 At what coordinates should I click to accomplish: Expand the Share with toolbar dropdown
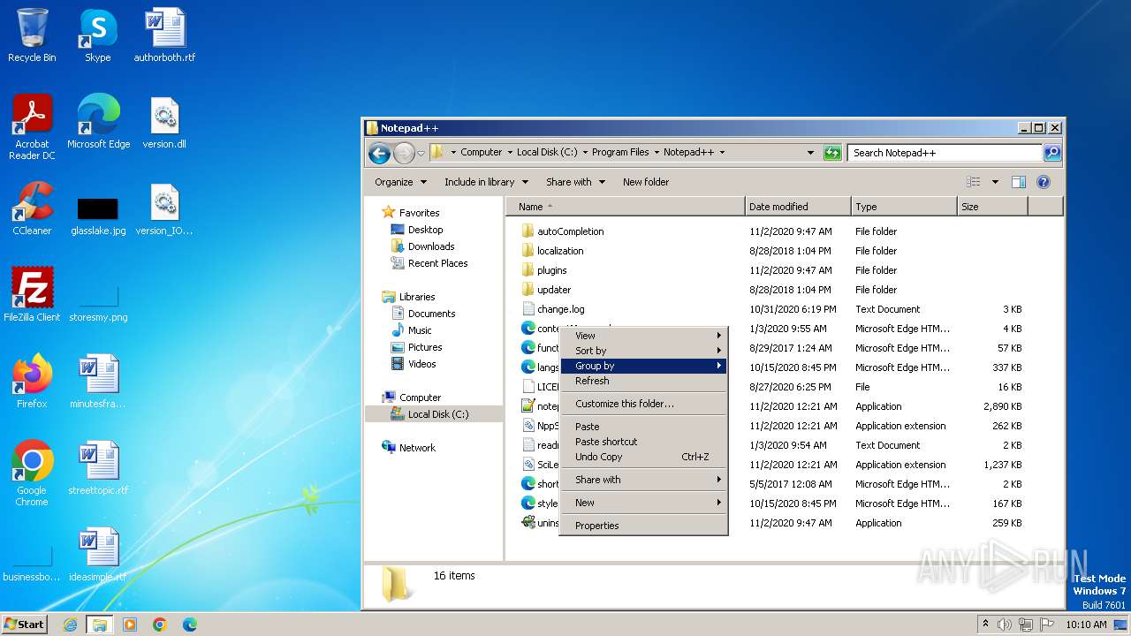coord(575,182)
